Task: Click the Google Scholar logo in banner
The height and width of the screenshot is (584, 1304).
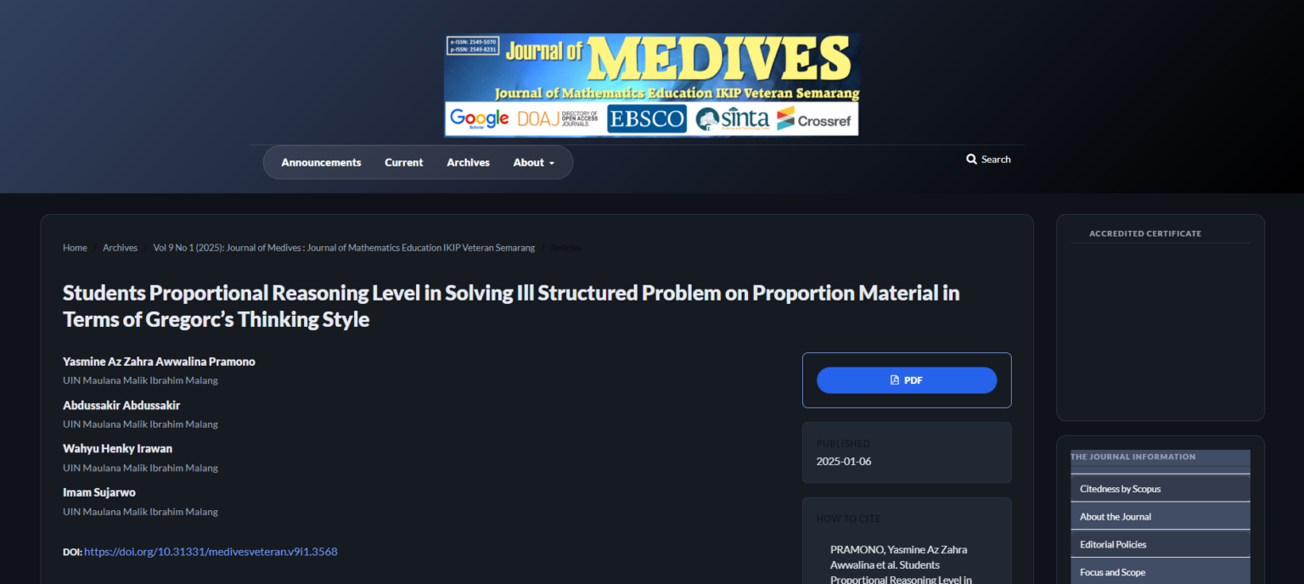Action: pyautogui.click(x=479, y=119)
